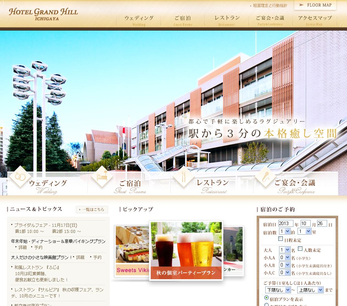Click the microphone icon for Party & Conference
Screen dimensions: 347x306
[265, 177]
